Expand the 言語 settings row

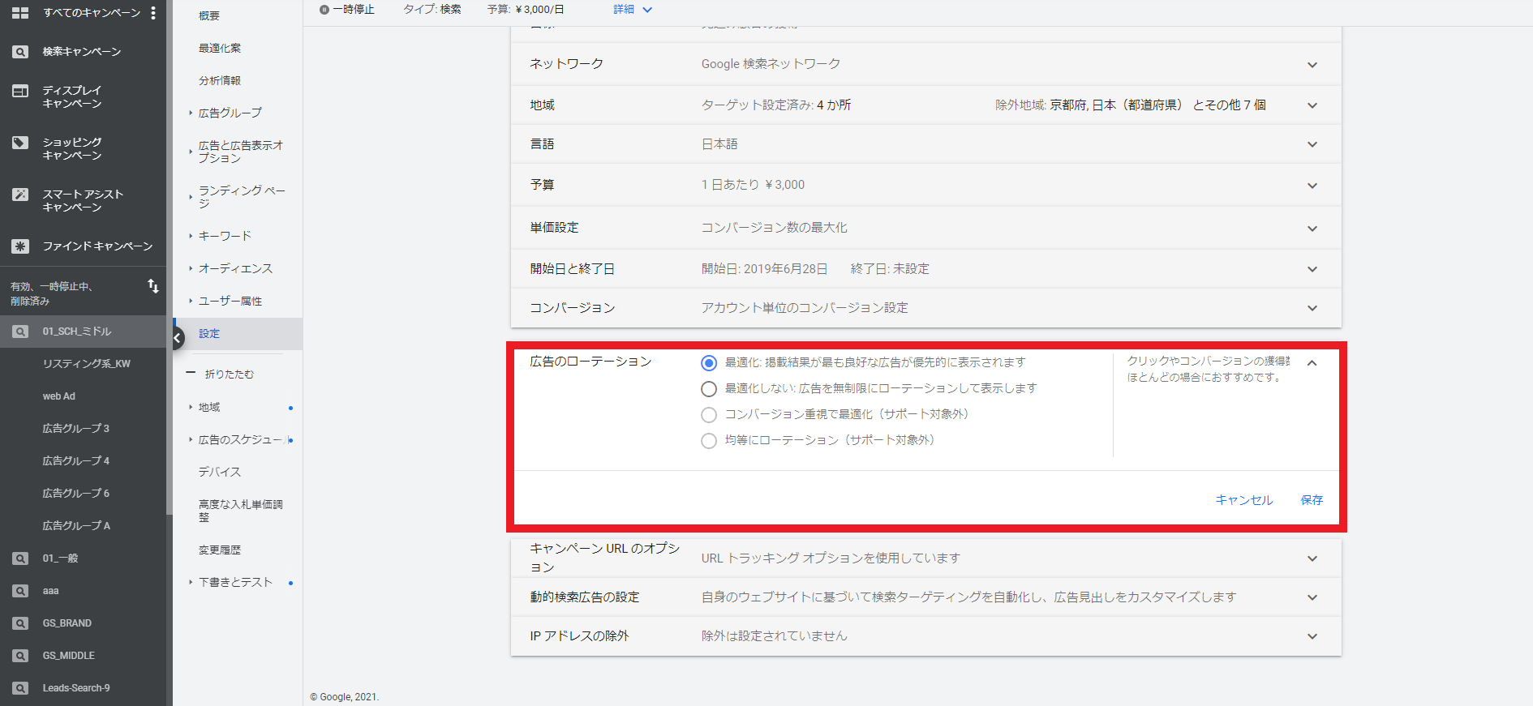1312,144
